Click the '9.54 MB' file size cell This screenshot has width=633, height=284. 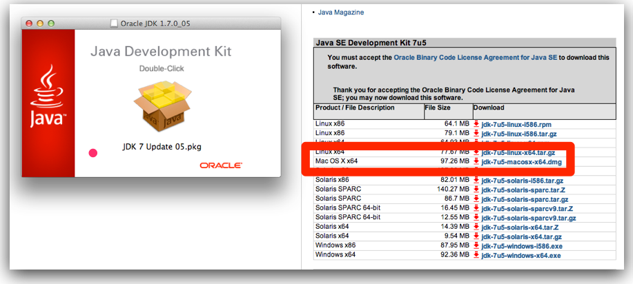pos(457,236)
